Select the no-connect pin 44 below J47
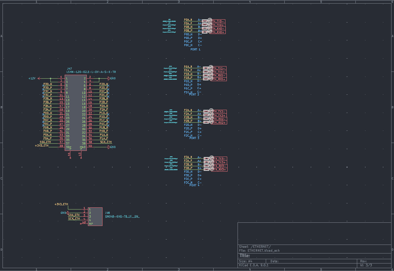The height and width of the screenshot is (271, 394). click(70, 154)
